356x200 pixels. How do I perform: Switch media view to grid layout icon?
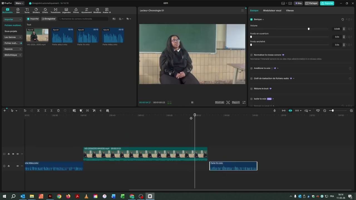(114, 19)
